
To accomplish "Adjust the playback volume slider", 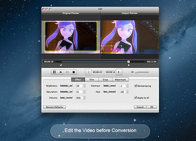I will 142,72.
